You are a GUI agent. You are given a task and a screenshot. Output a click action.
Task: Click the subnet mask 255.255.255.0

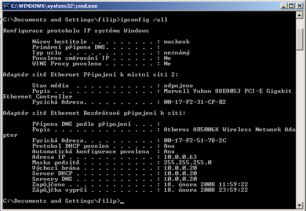tap(188, 162)
